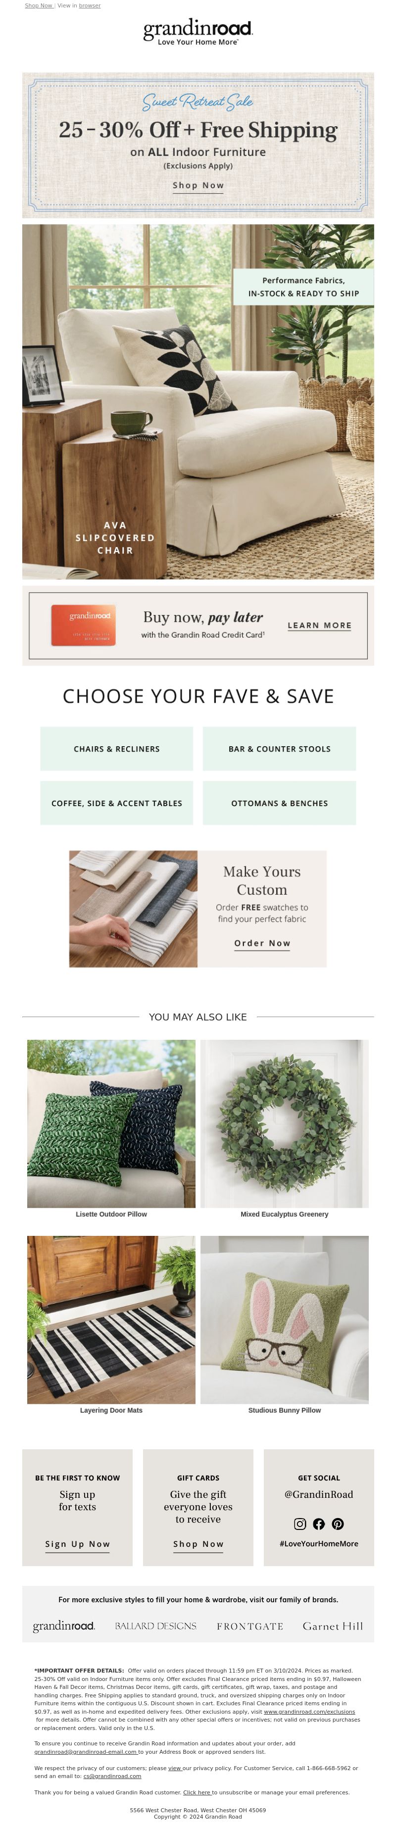Select Chairs & Recliners category
The height and width of the screenshot is (1833, 396).
pos(117,749)
